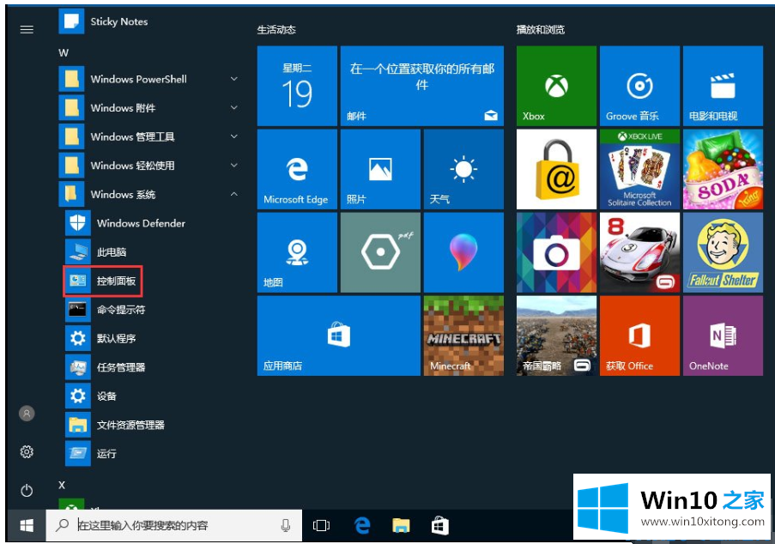Open the Groove 音乐 tile

[639, 86]
